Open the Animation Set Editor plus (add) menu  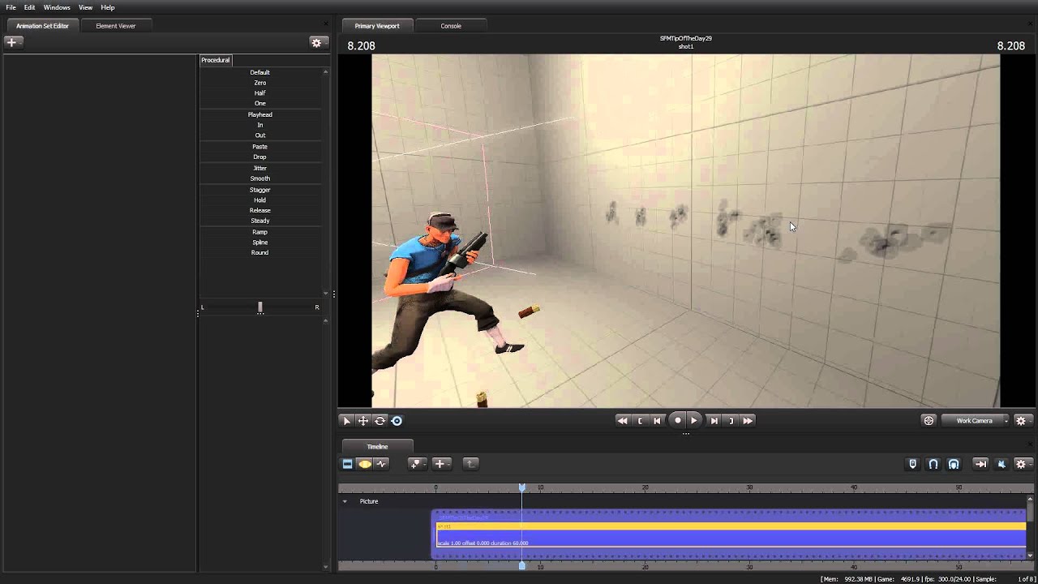tap(13, 42)
